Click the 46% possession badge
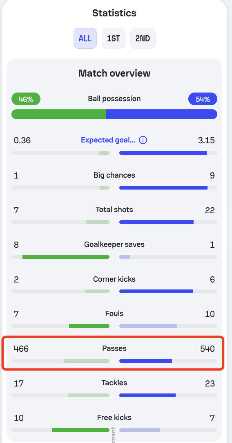The width and height of the screenshot is (232, 443). [x=26, y=99]
